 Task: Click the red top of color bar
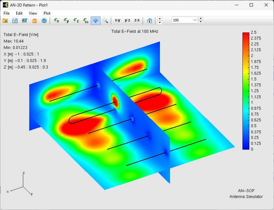click(x=246, y=35)
